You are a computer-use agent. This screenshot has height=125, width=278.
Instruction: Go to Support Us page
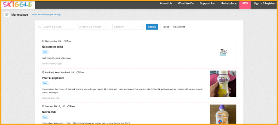pos(207,3)
